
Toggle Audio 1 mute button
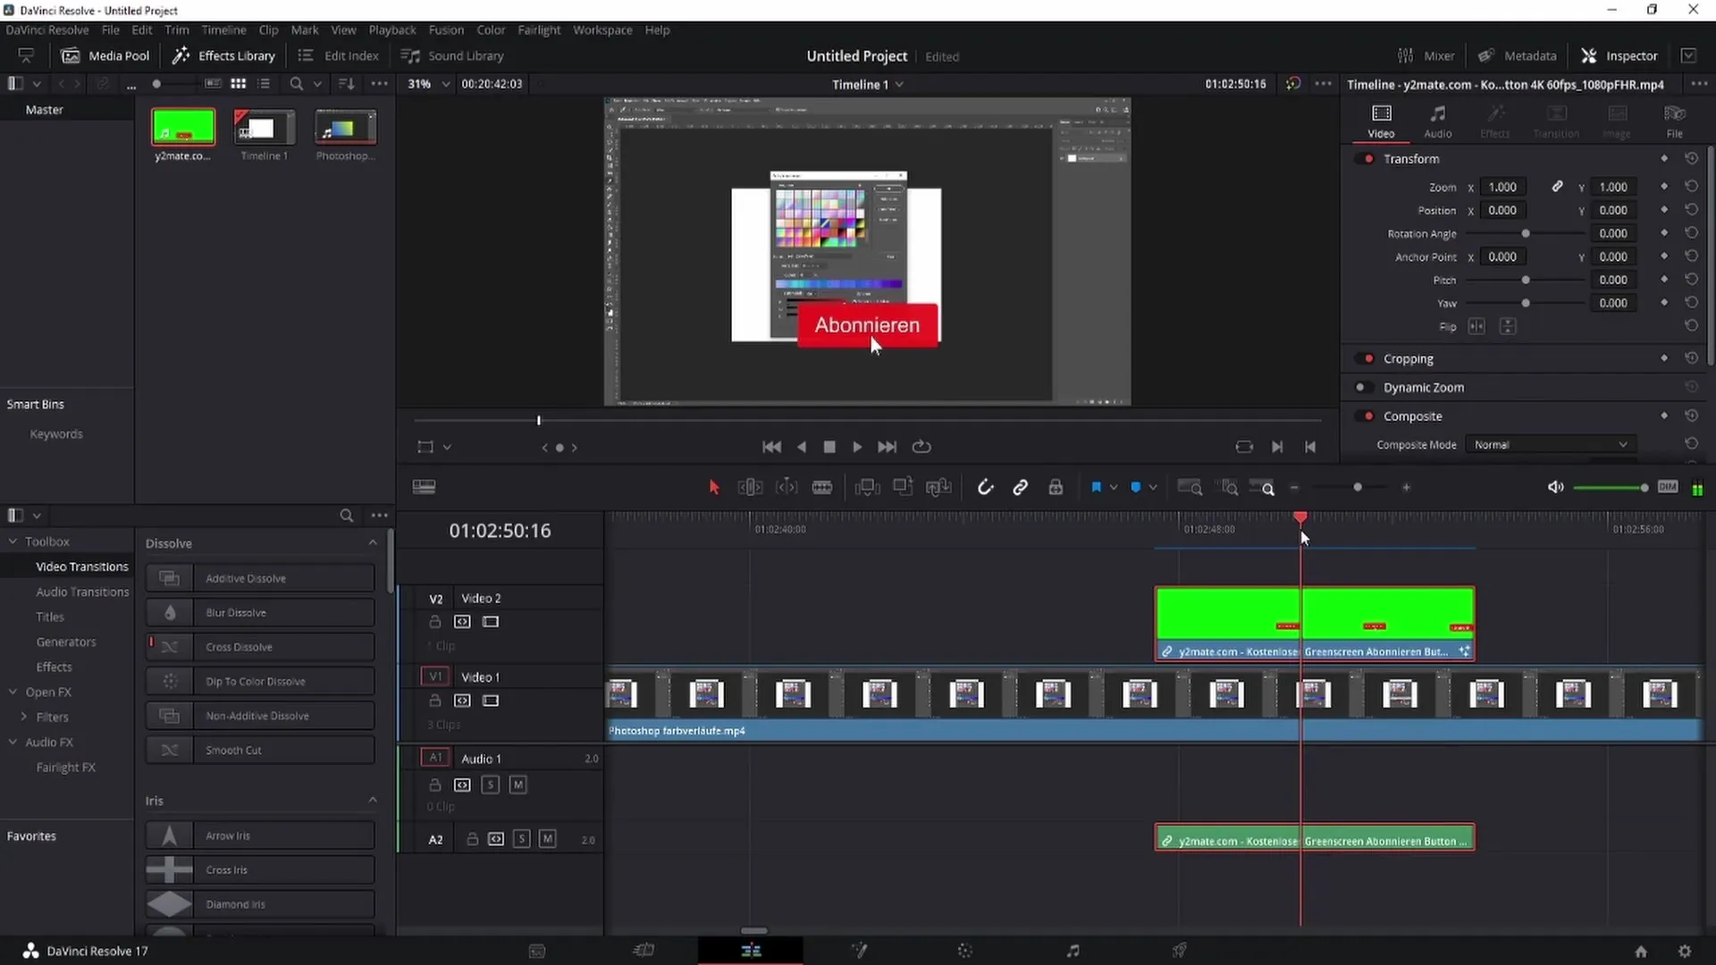click(518, 785)
